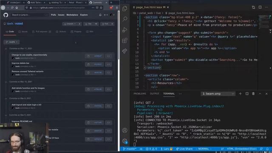The height and width of the screenshot is (153, 272).
Task: Open the Unwatch dropdown on the repo
Action: (70, 24)
